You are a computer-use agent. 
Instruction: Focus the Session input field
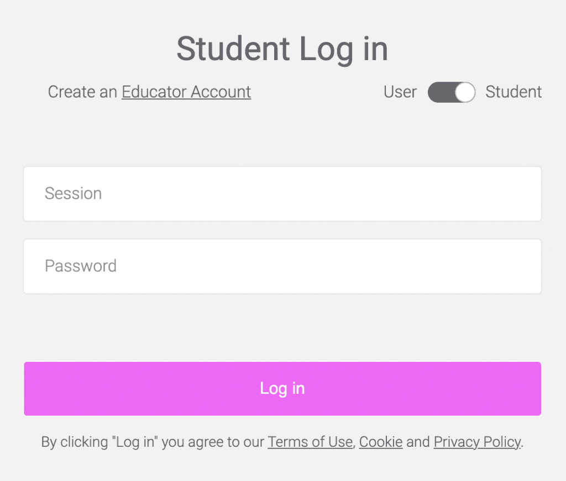pos(282,194)
